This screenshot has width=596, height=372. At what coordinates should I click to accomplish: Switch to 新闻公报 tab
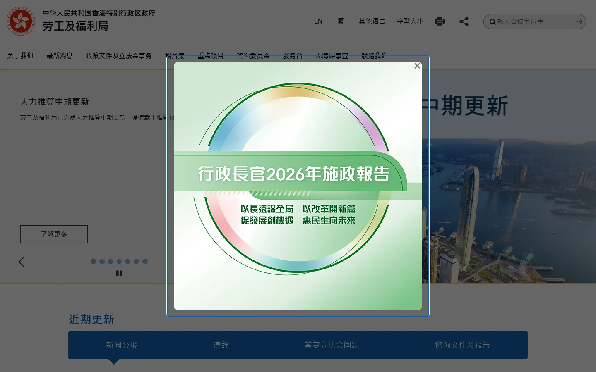pos(122,345)
